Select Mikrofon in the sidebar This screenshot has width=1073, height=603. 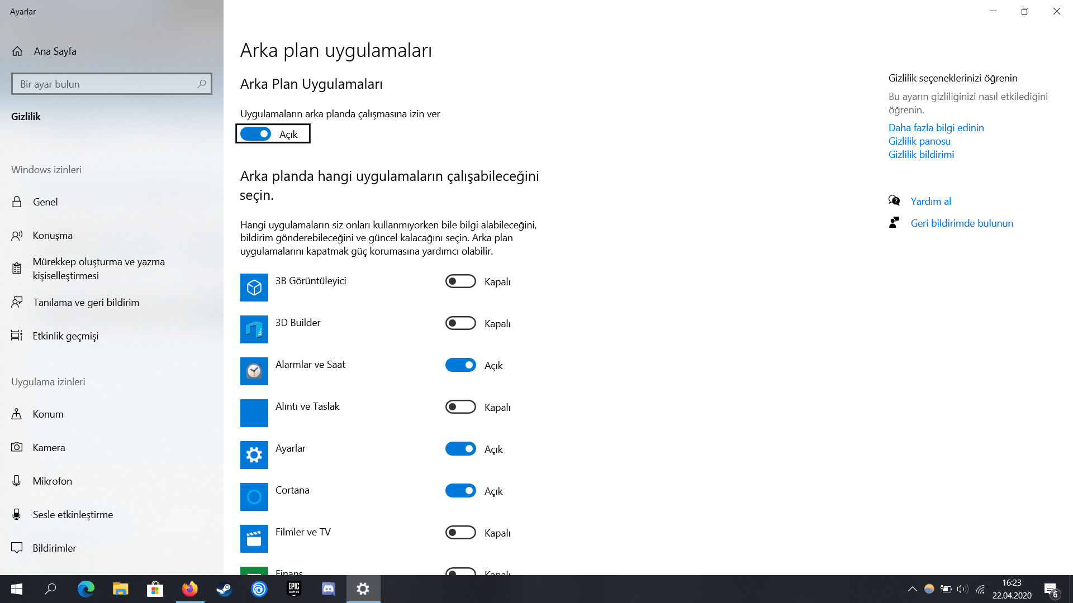[52, 481]
